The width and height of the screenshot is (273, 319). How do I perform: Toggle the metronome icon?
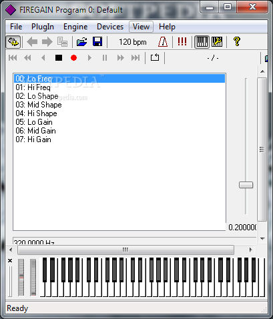[163, 42]
